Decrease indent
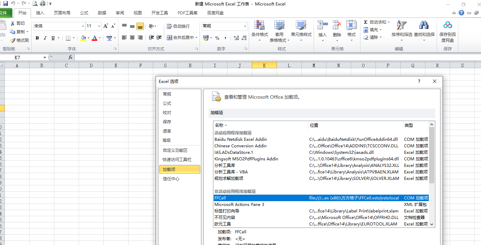The width and height of the screenshot is (481, 245). [151, 38]
